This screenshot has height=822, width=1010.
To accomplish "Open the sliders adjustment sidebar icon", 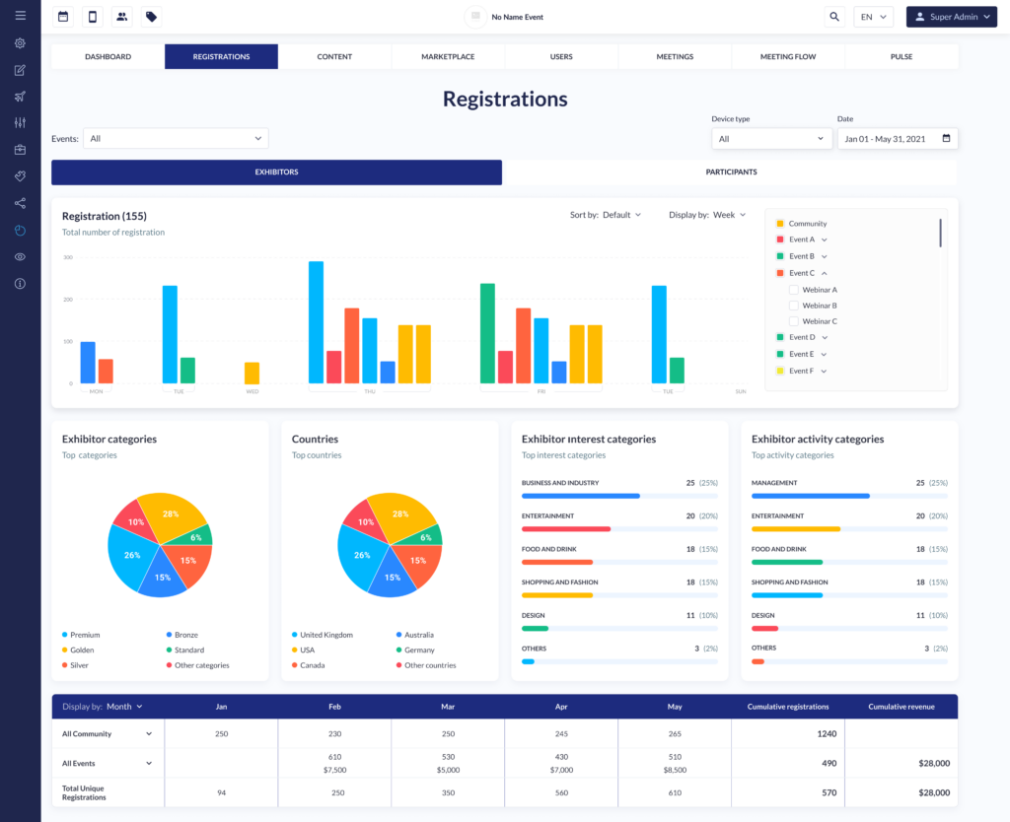I will (20, 123).
